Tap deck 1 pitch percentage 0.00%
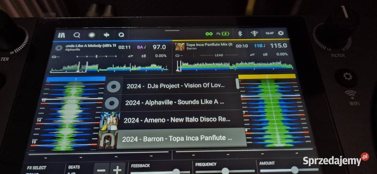Screen dimensions: 377x174 [161, 56]
